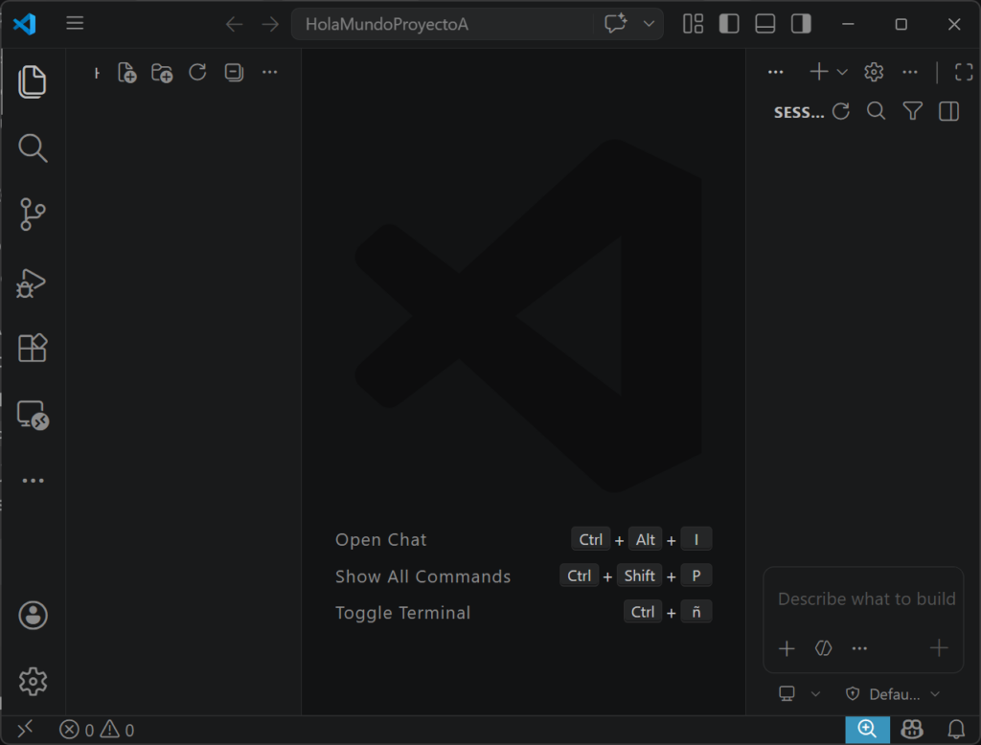Open the Source Control view
981x745 pixels.
click(33, 214)
